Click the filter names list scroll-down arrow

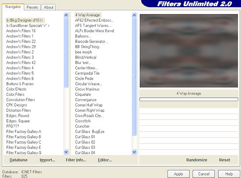(x=134, y=152)
